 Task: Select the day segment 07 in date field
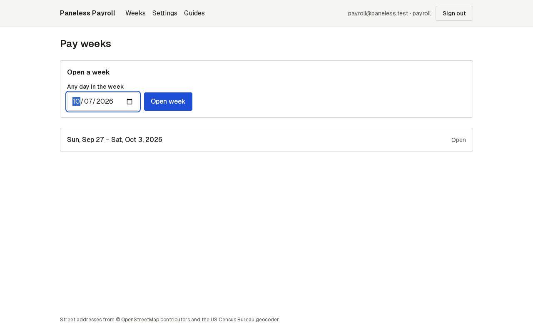(88, 102)
